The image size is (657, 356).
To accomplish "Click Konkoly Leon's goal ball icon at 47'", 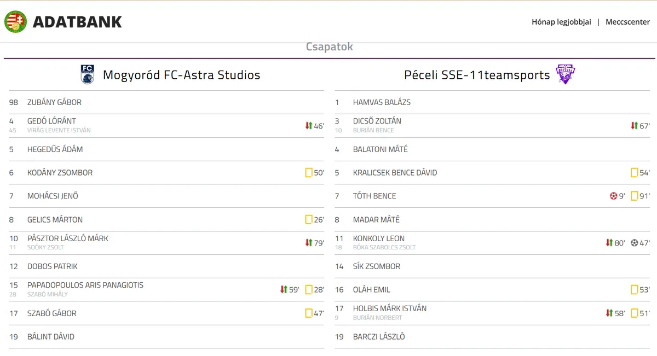I will 634,243.
